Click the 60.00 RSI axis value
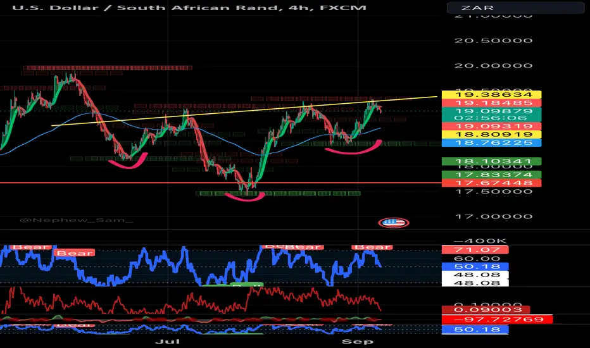 coord(477,258)
